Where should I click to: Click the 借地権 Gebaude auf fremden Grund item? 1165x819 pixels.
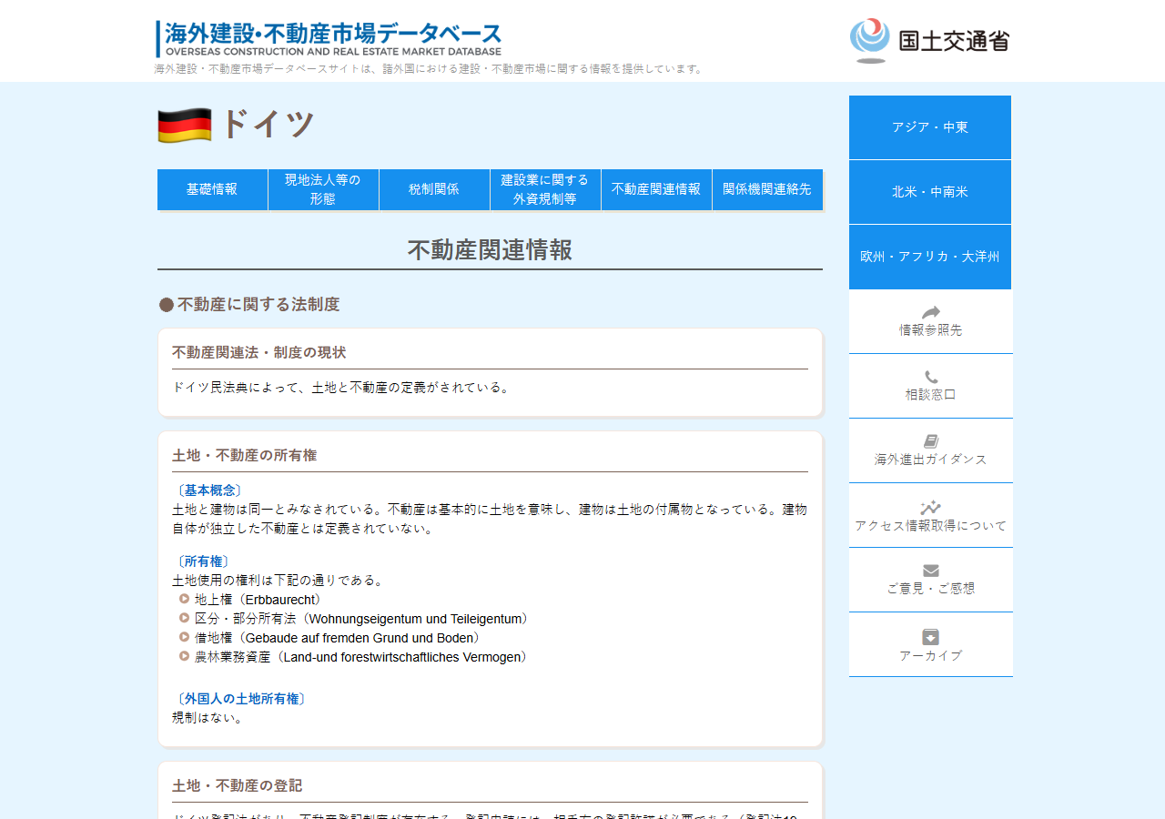340,638
